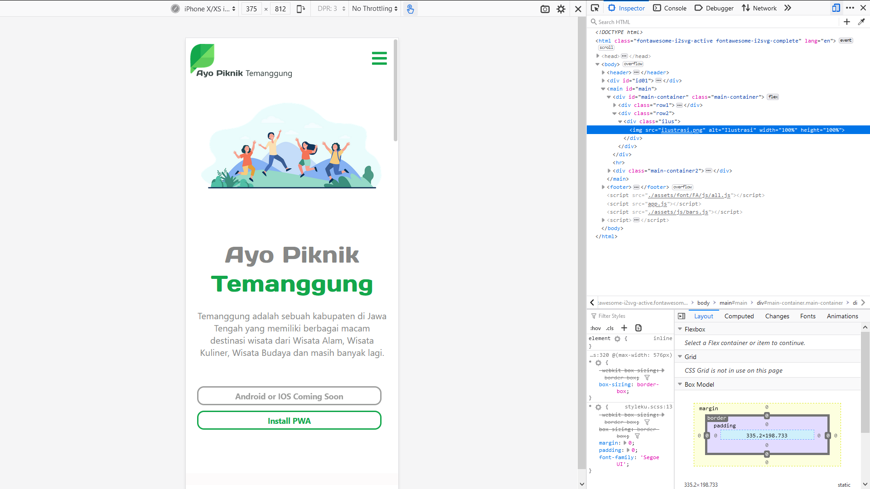This screenshot has width=870, height=489.
Task: Take a screenshot with the camera icon
Action: click(545, 9)
